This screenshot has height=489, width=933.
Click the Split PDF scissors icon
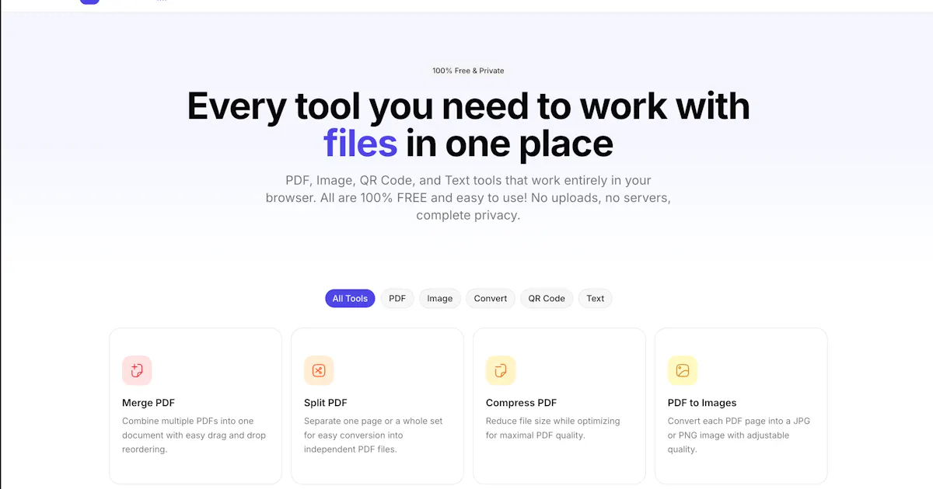pos(319,370)
